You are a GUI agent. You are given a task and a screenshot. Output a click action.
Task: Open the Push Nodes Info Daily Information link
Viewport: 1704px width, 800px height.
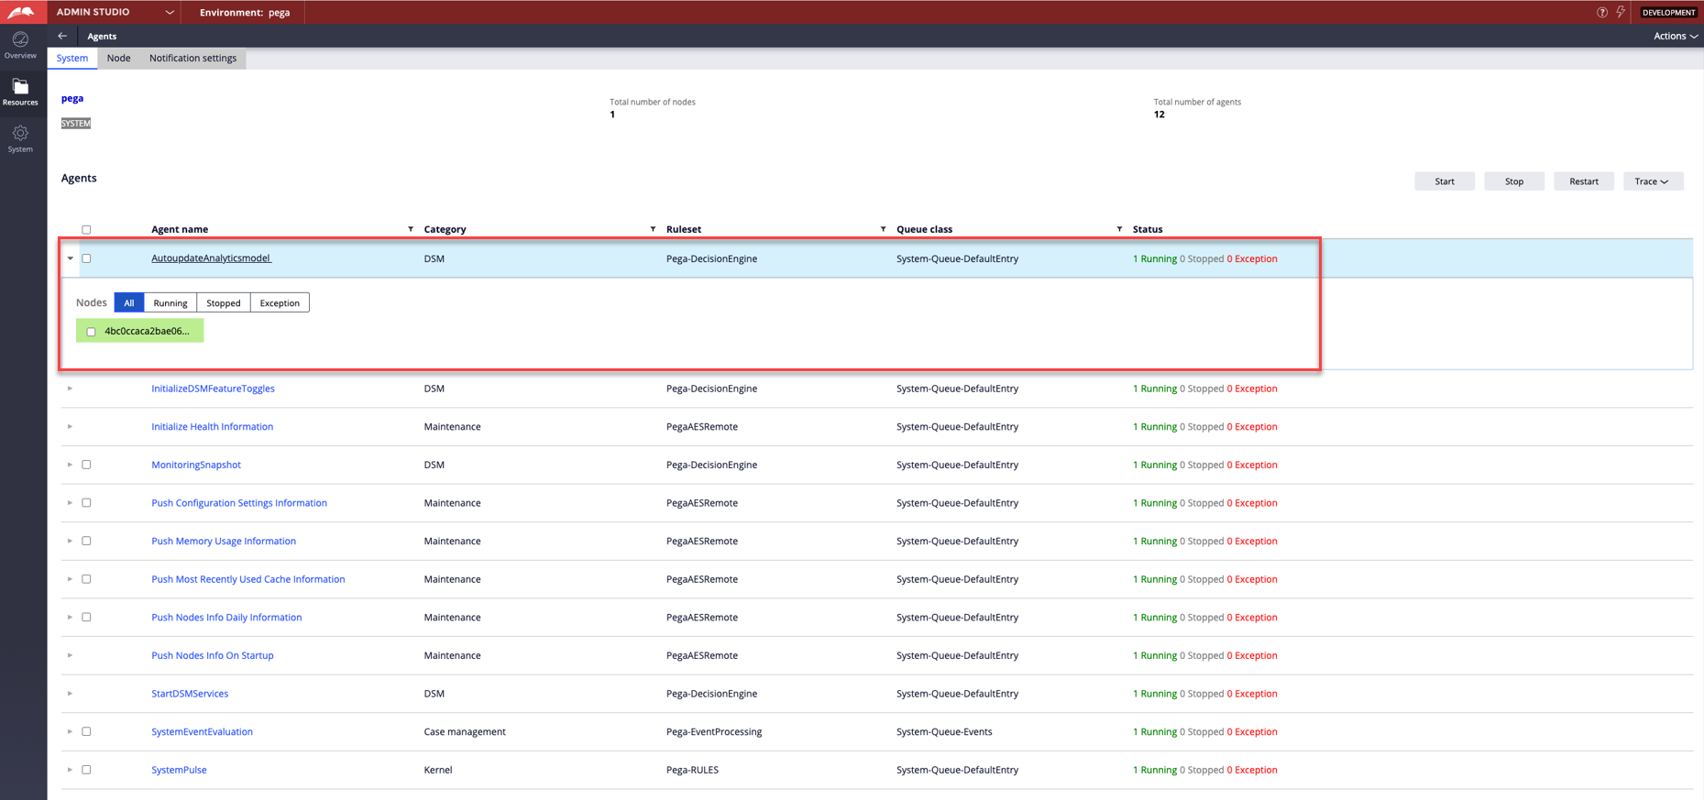pos(226,618)
